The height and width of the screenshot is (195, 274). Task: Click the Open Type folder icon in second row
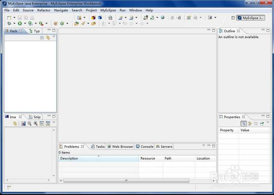[x=76, y=23]
